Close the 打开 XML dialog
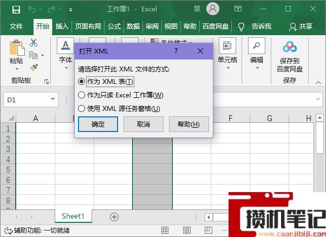This screenshot has width=326, height=237. 200,51
